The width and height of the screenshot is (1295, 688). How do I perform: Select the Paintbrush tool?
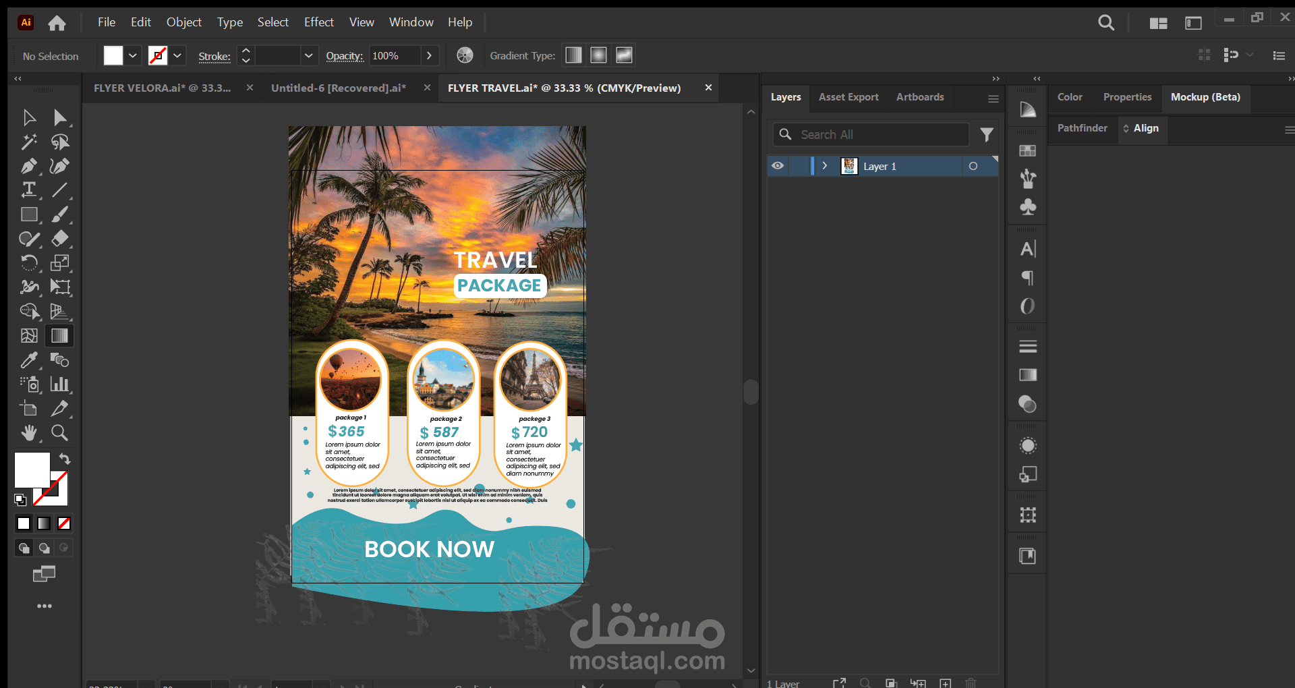coord(60,214)
